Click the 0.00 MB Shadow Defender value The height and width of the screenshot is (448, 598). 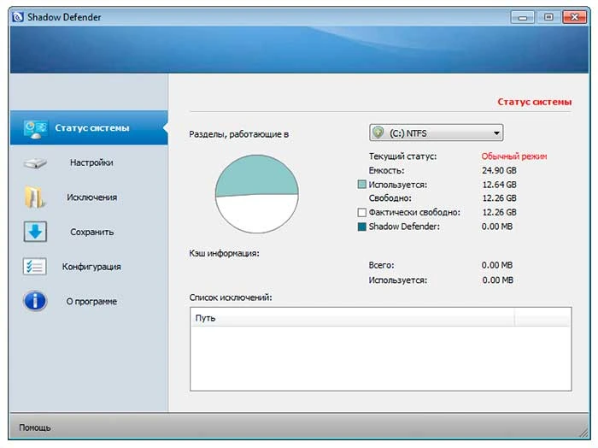tap(497, 227)
